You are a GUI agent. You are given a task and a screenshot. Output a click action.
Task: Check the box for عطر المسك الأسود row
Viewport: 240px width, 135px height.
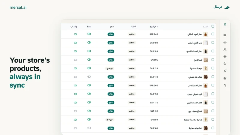coord(213,51)
